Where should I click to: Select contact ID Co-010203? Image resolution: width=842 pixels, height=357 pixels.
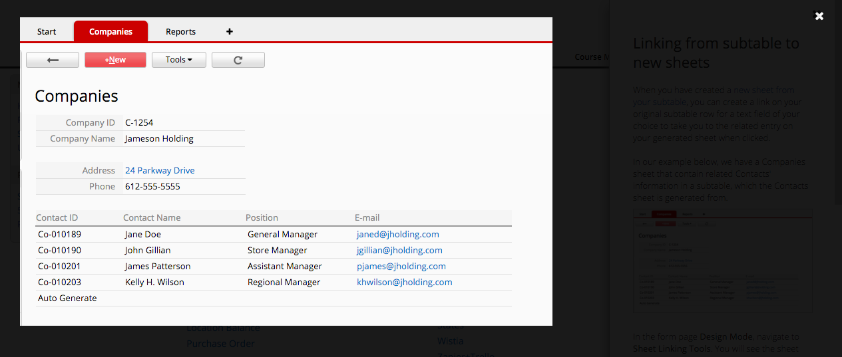[x=59, y=282]
